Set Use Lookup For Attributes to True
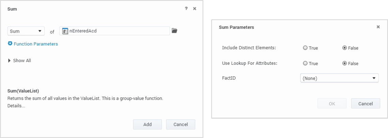This screenshot has width=388, height=138. tap(305, 63)
